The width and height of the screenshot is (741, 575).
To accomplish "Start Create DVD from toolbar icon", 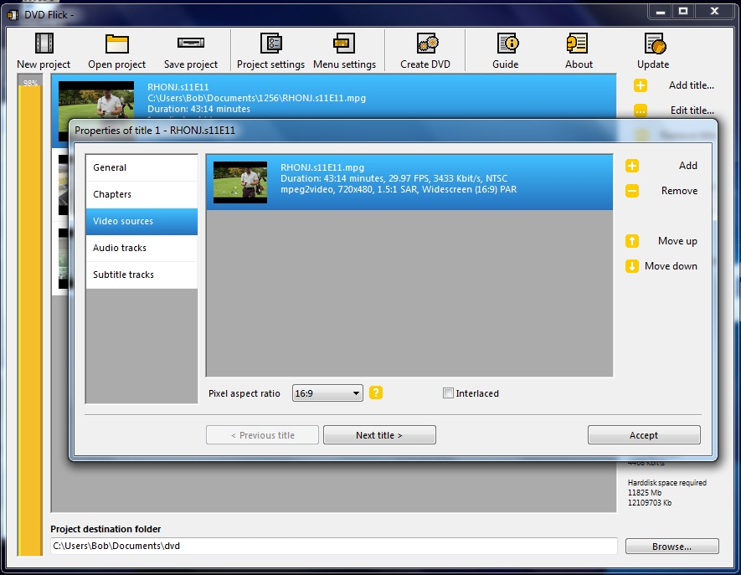I will point(427,44).
